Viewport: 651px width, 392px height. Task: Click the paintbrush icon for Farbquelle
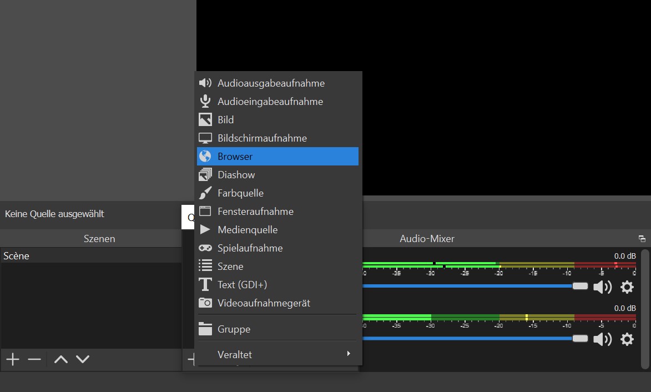pos(205,193)
